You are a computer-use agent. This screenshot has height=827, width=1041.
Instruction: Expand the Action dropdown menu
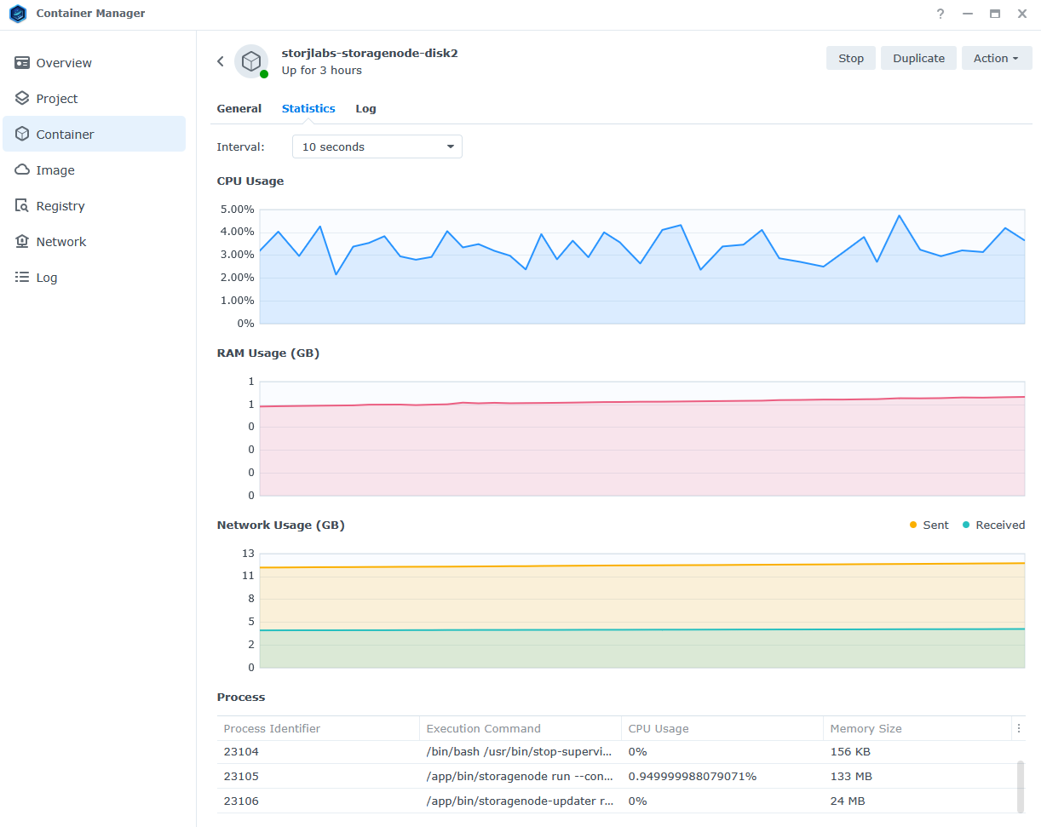(x=996, y=58)
